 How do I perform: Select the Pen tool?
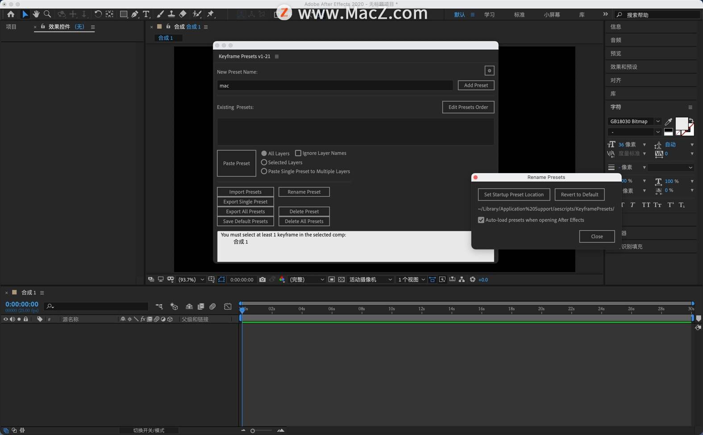(x=135, y=14)
